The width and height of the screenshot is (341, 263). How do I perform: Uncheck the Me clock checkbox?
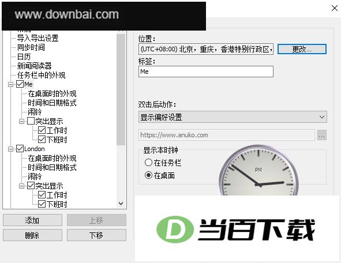(x=20, y=84)
